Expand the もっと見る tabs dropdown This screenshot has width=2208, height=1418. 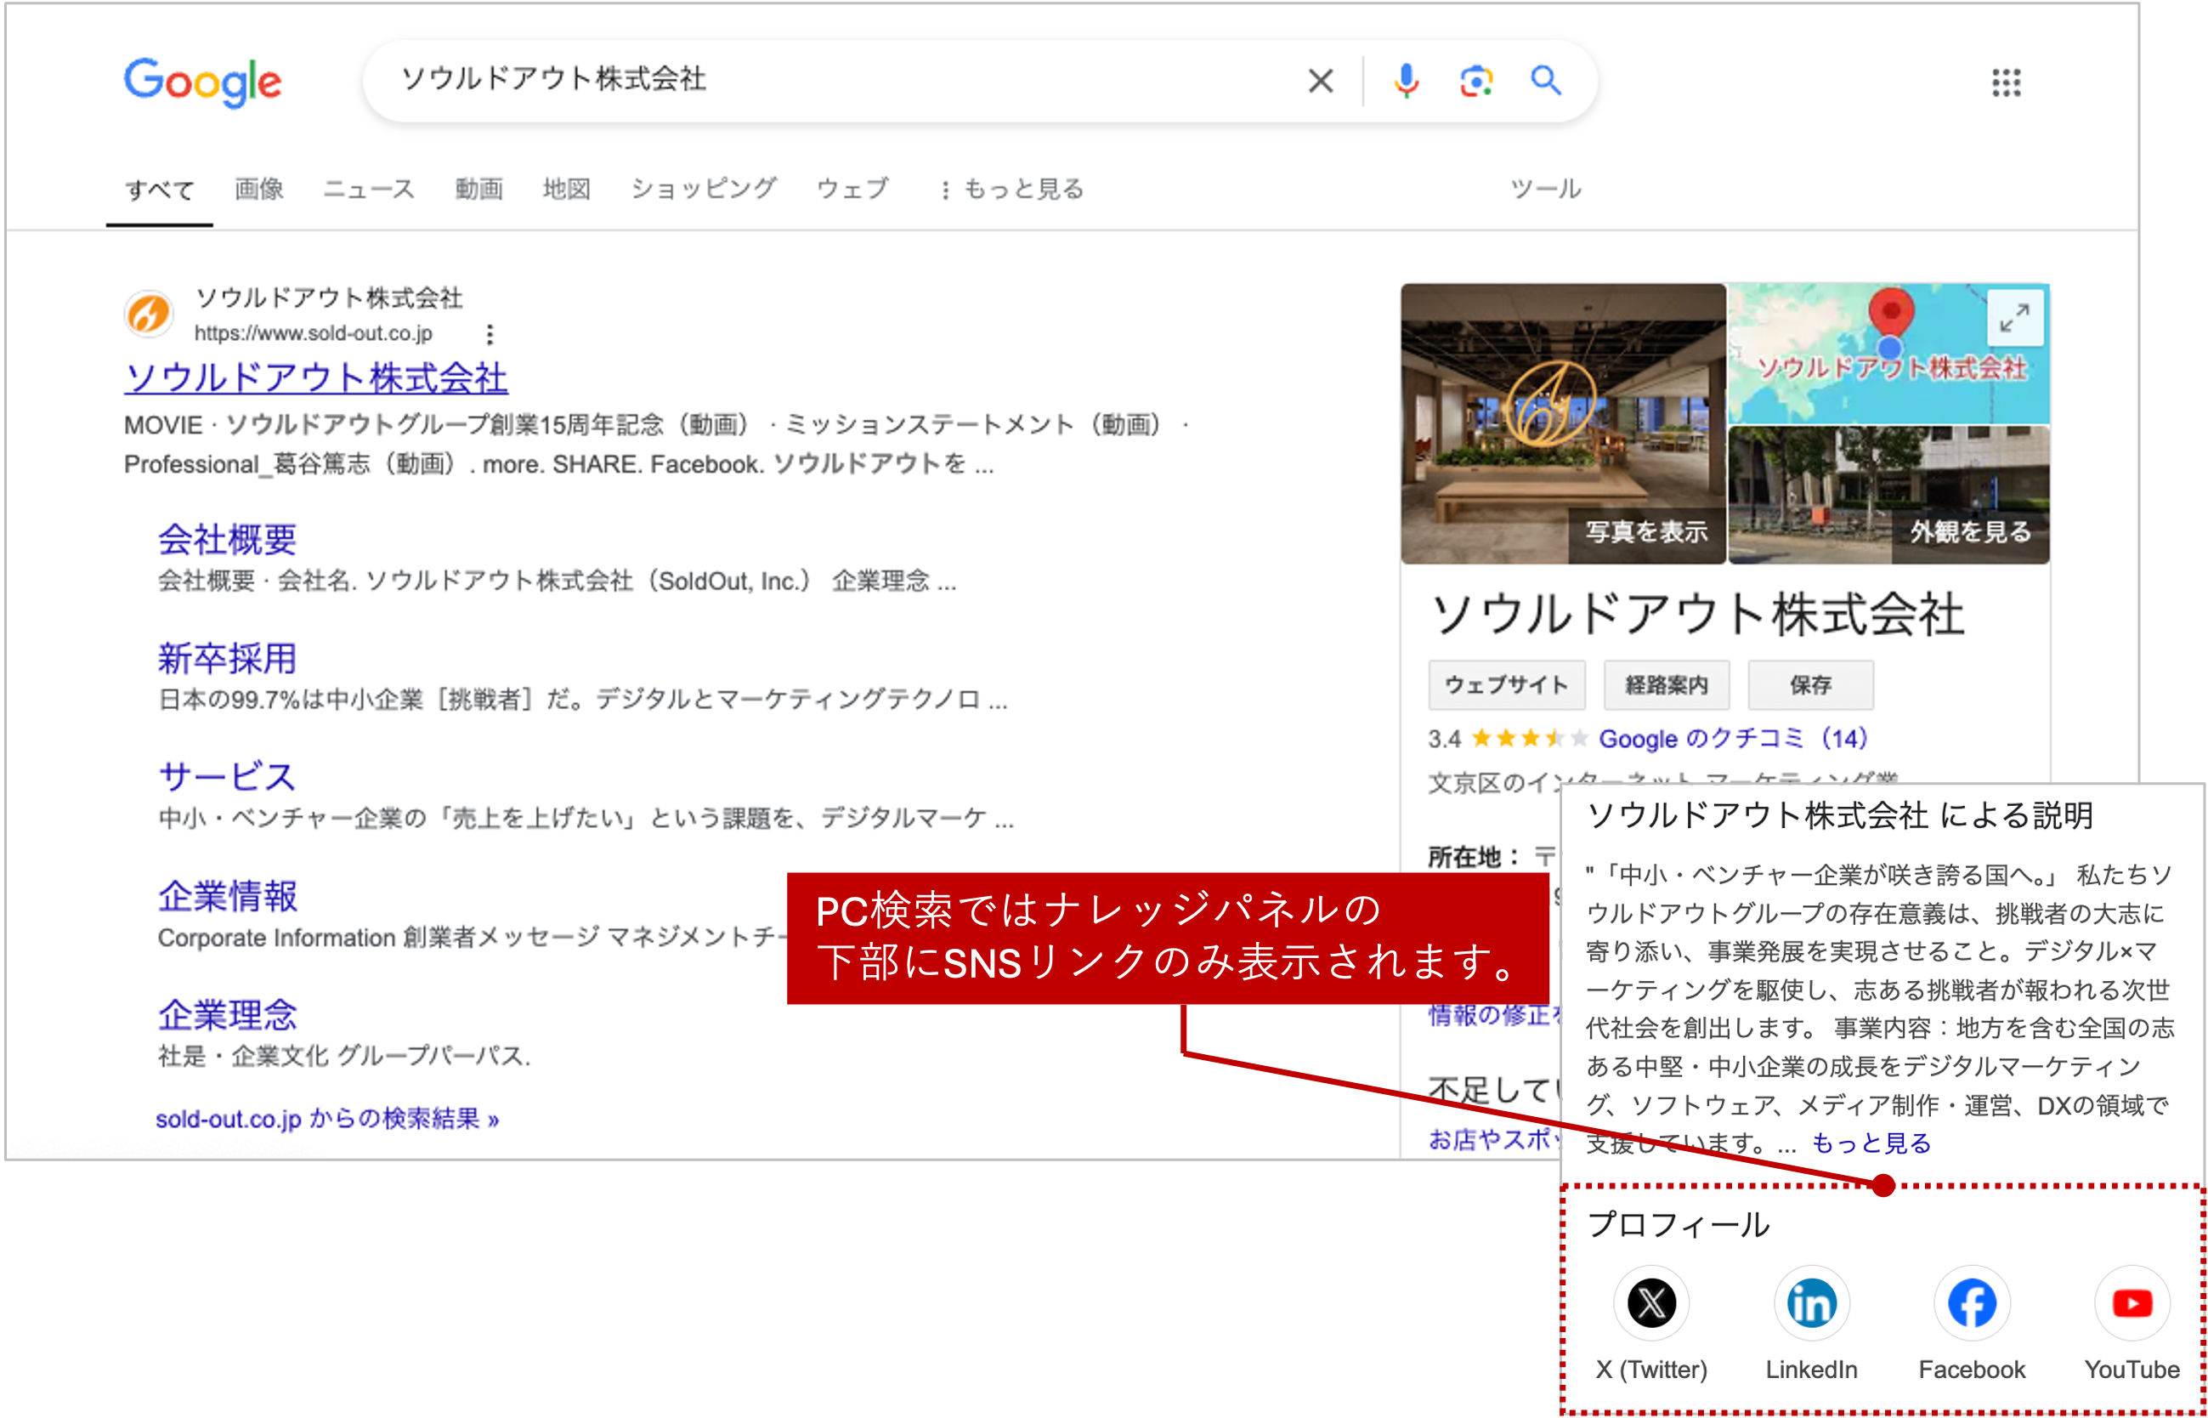1022,189
